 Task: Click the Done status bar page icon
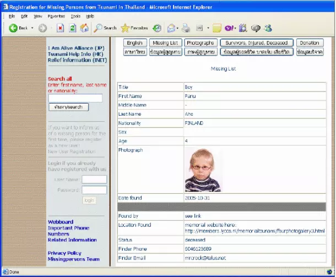(6, 272)
